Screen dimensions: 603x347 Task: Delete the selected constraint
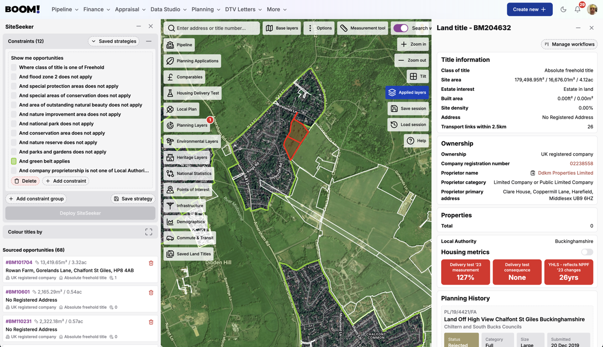click(25, 181)
